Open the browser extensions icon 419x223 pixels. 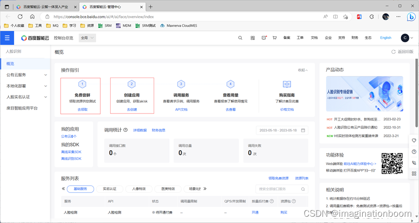click(x=371, y=16)
